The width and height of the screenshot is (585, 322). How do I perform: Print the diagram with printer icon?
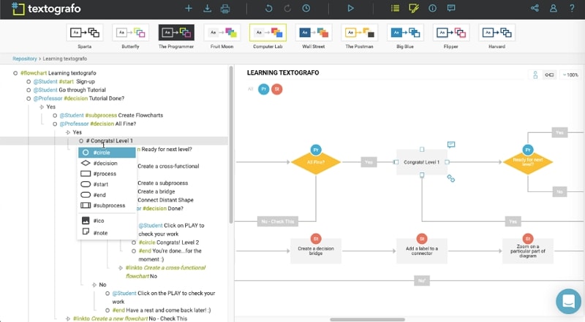click(225, 8)
